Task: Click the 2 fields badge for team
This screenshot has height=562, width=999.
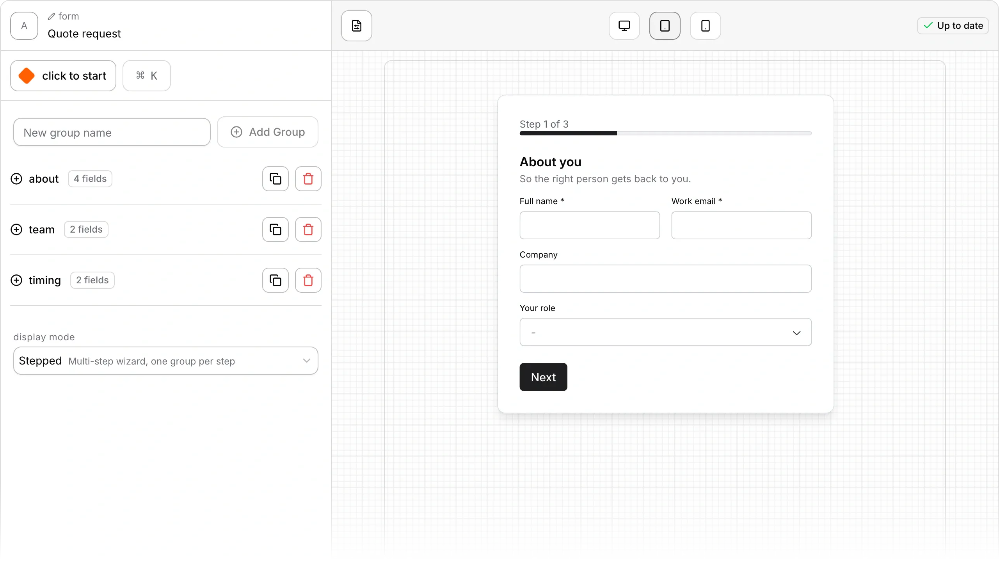Action: click(x=86, y=229)
